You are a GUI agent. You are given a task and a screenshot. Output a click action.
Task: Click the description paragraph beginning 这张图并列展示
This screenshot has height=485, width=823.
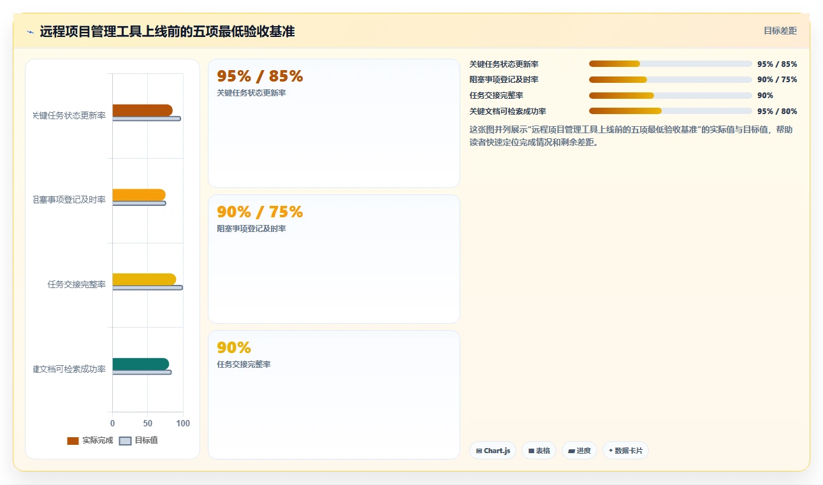[x=631, y=136]
